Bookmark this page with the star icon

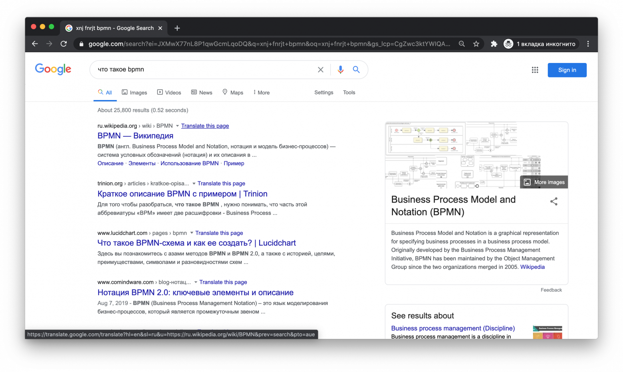[476, 44]
